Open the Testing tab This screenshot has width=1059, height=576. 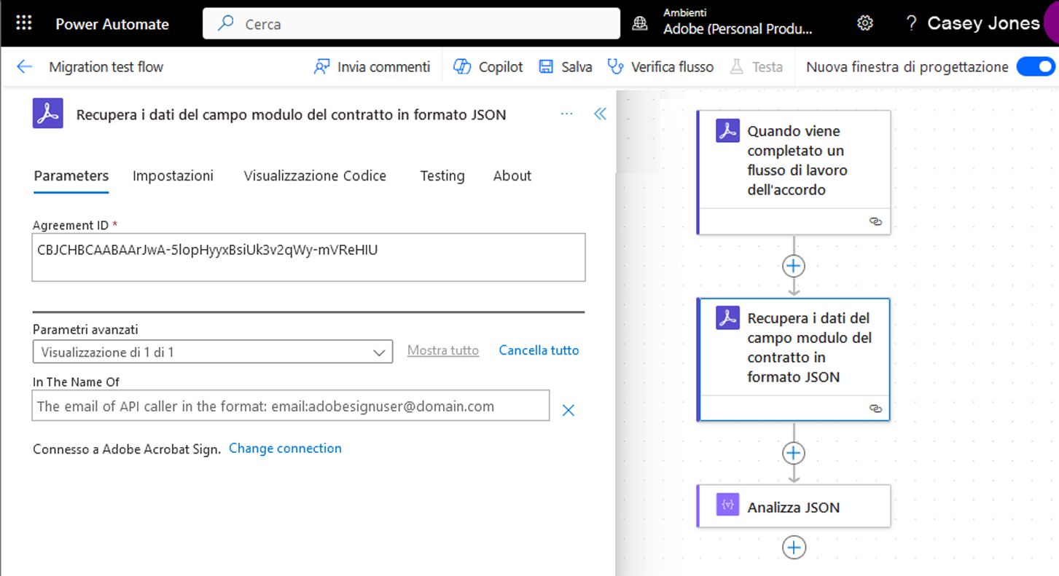[x=442, y=175]
